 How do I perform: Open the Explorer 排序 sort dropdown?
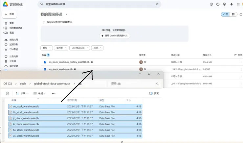[22, 93]
